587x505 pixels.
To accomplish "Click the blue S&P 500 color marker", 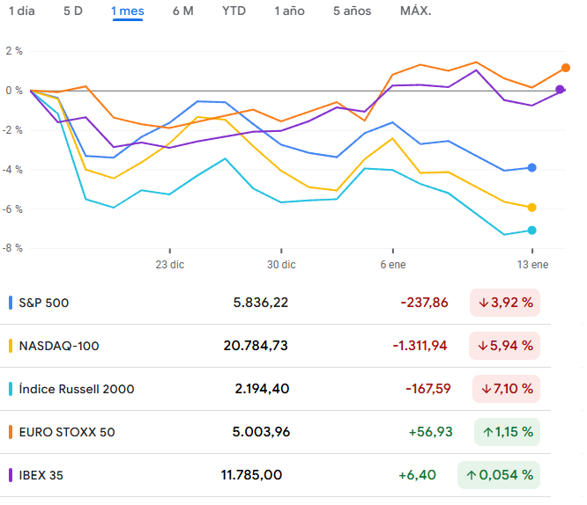I will pyautogui.click(x=10, y=303).
